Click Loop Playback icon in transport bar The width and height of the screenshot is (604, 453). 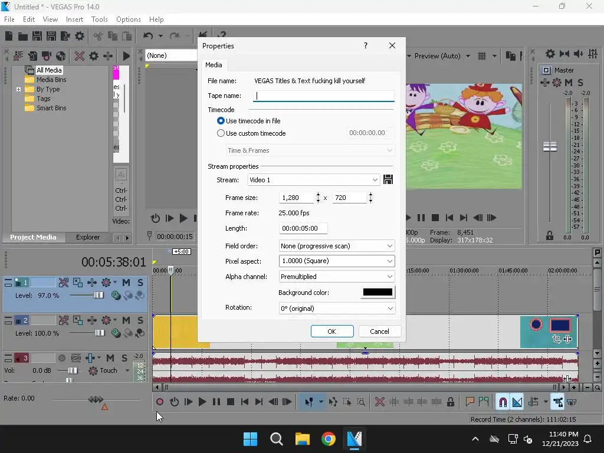point(174,402)
